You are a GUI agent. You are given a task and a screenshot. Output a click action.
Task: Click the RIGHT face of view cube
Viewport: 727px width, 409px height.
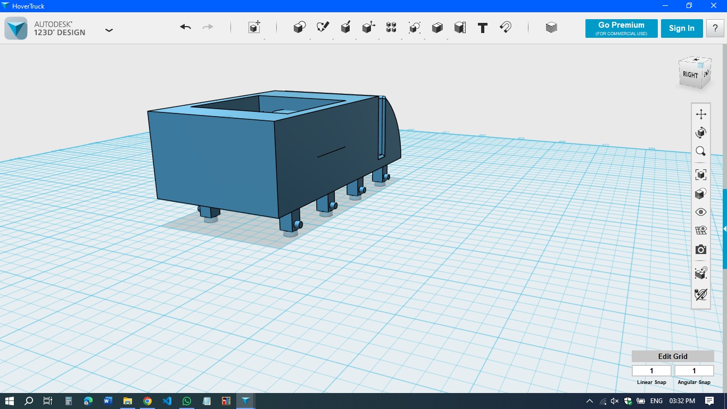pos(690,75)
